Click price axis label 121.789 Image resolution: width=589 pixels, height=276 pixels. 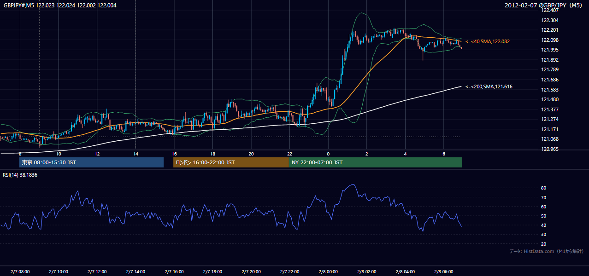coord(550,70)
